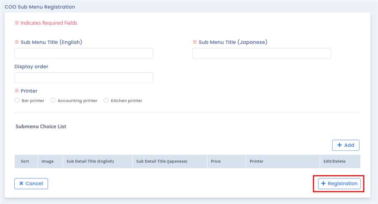
Task: Select the Bar printer radio button
Action: click(x=17, y=101)
